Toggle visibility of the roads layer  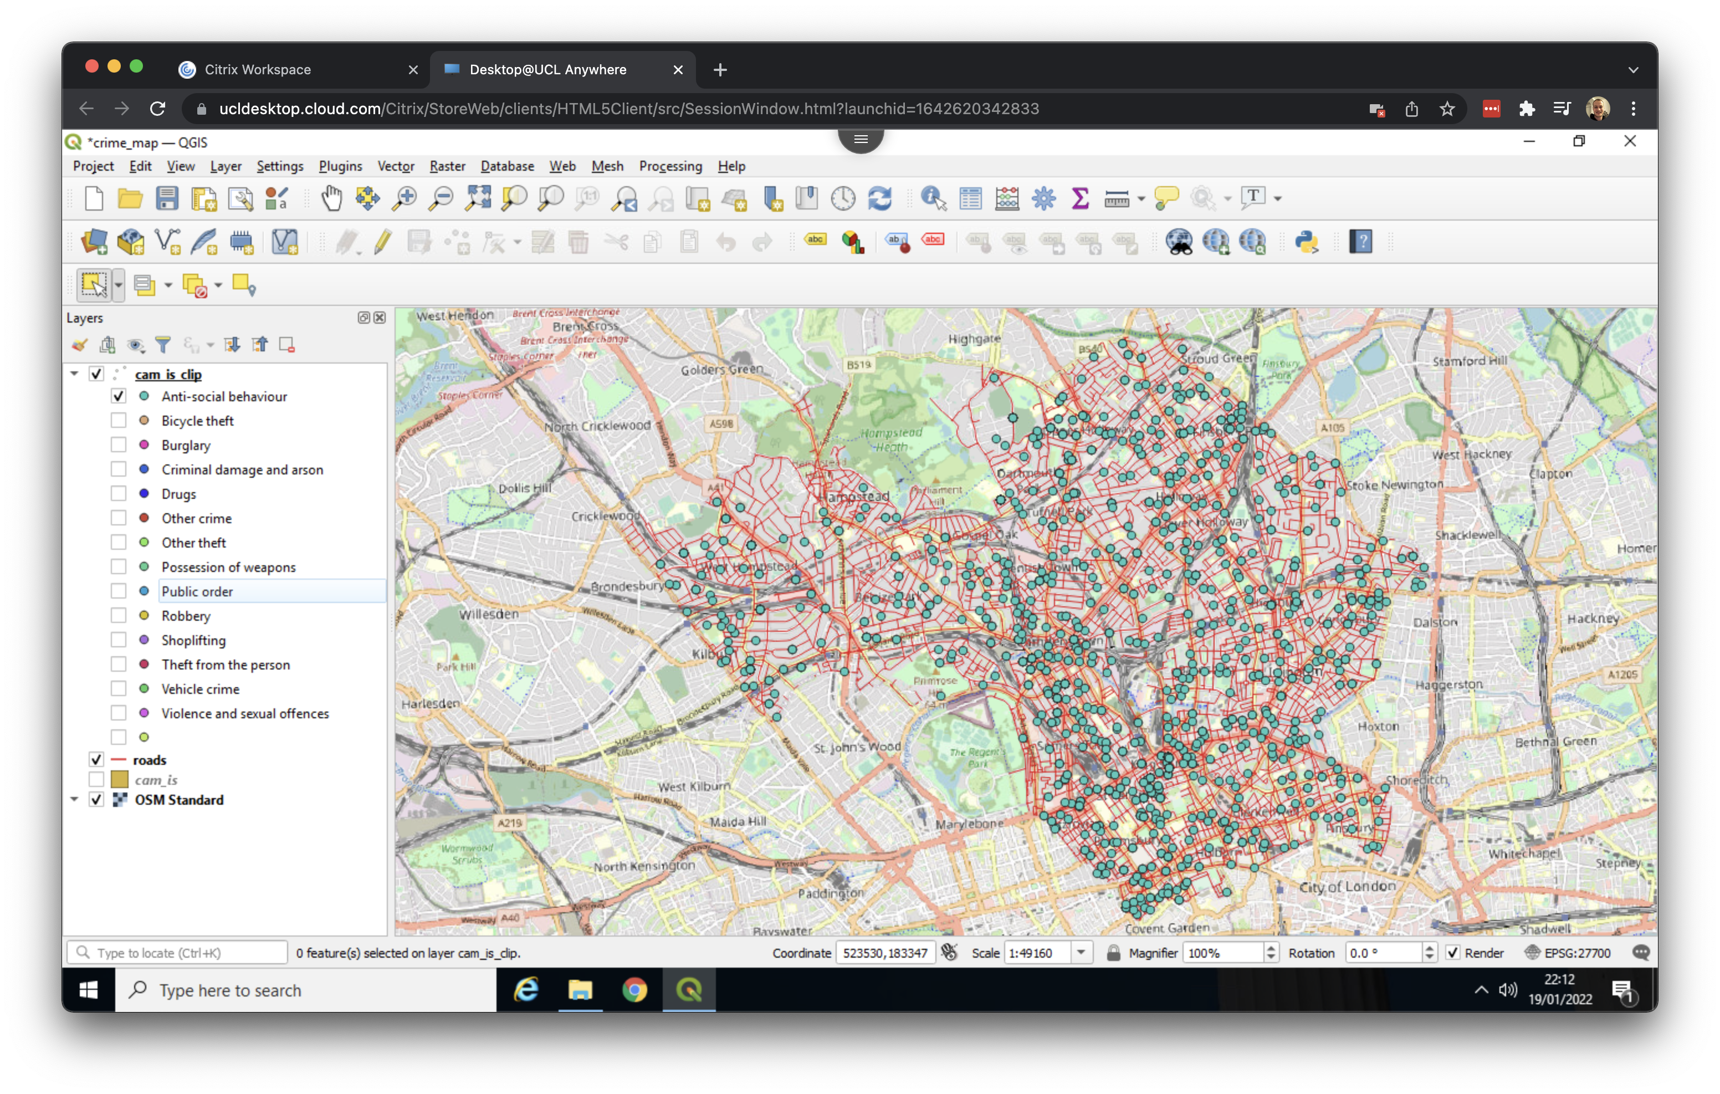(x=96, y=760)
